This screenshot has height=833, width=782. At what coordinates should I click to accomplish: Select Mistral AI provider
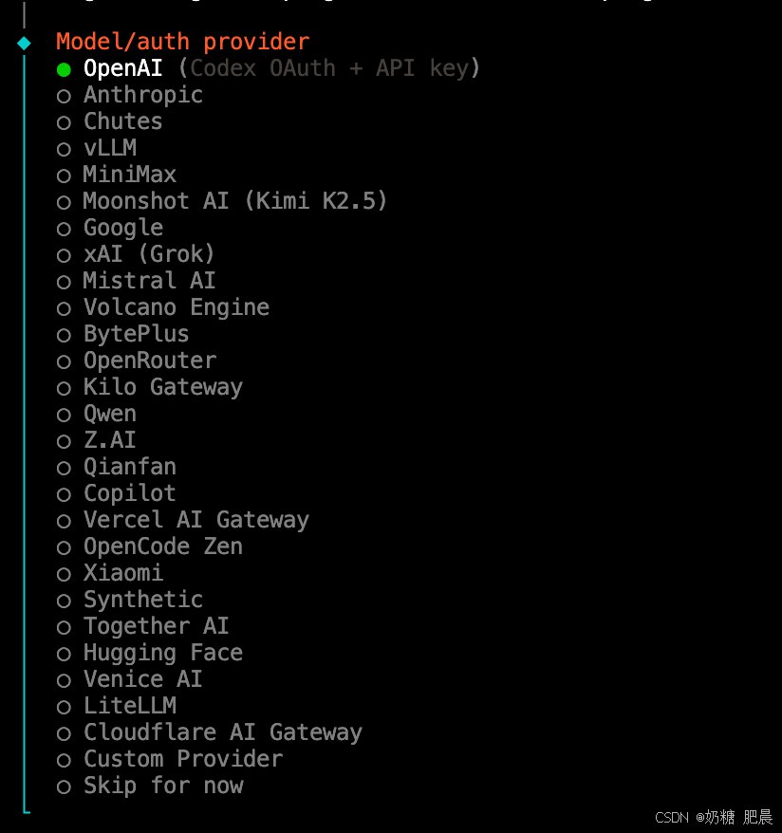[x=136, y=281]
